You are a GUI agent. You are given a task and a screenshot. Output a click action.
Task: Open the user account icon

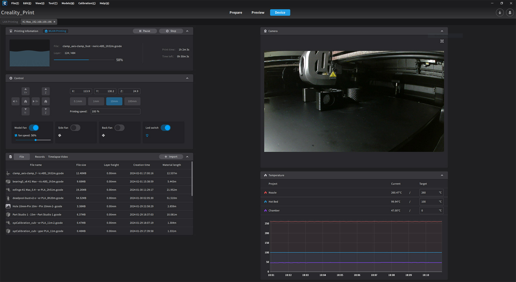click(510, 13)
